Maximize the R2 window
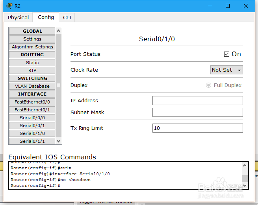The height and width of the screenshot is (205, 258). pyautogui.click(x=228, y=6)
